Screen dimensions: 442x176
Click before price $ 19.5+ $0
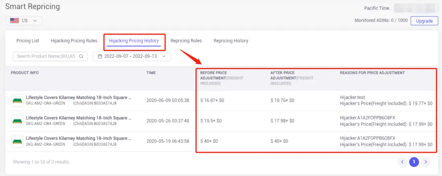click(x=211, y=121)
